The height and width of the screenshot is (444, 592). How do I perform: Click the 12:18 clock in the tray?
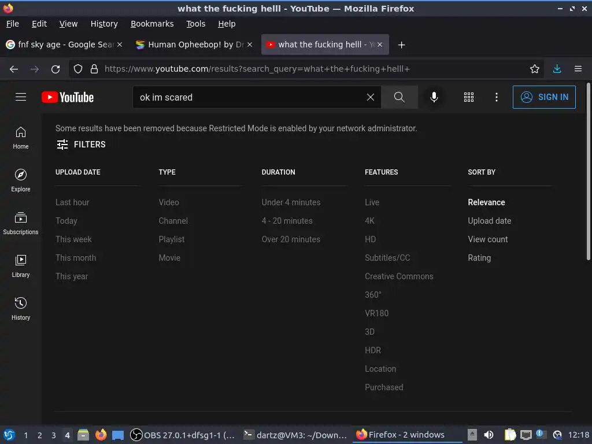click(x=578, y=435)
